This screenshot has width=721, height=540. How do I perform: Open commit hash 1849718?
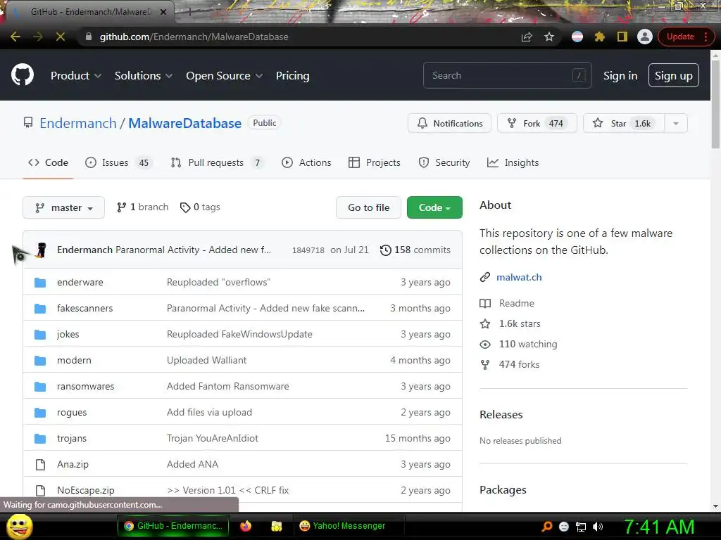coord(308,250)
